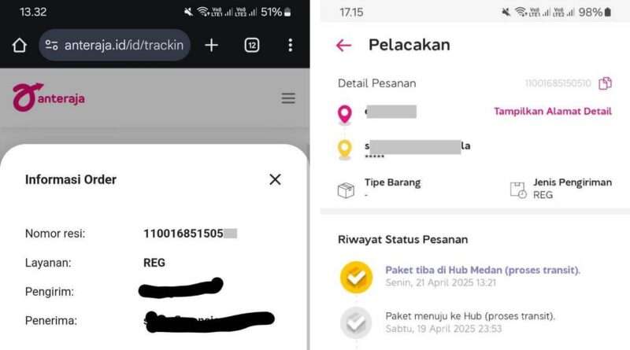Open the tab switcher showing 12 tabs
Screen dimensions: 630x350
[x=252, y=46]
